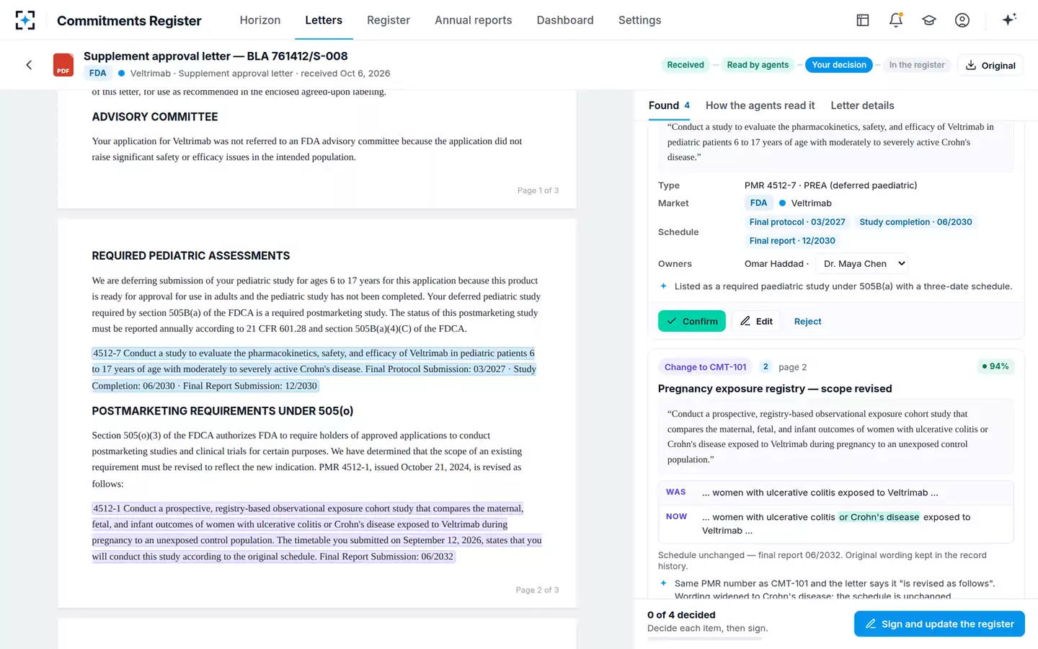
Task: Click the 'Final protocol · 03/2027' chip
Action: [x=797, y=222]
